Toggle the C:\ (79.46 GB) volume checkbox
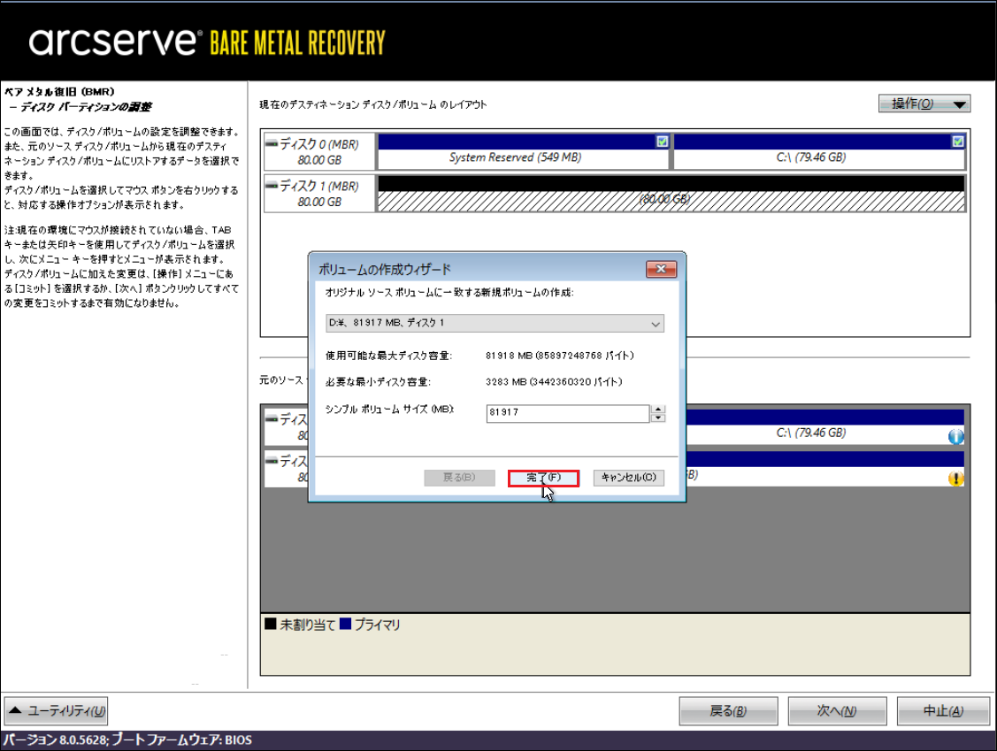The image size is (997, 751). pos(957,142)
